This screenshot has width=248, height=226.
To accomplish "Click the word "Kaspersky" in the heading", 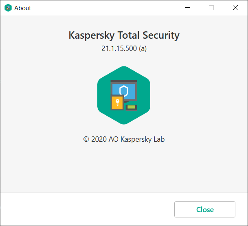I will tap(91, 35).
